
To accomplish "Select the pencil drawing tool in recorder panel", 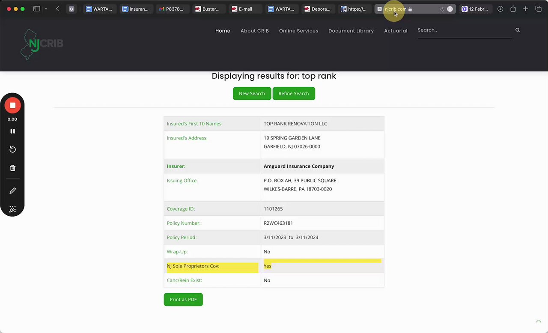I will (12, 191).
